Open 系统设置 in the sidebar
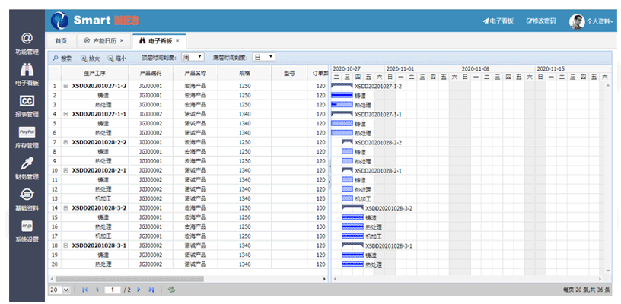 pyautogui.click(x=27, y=231)
